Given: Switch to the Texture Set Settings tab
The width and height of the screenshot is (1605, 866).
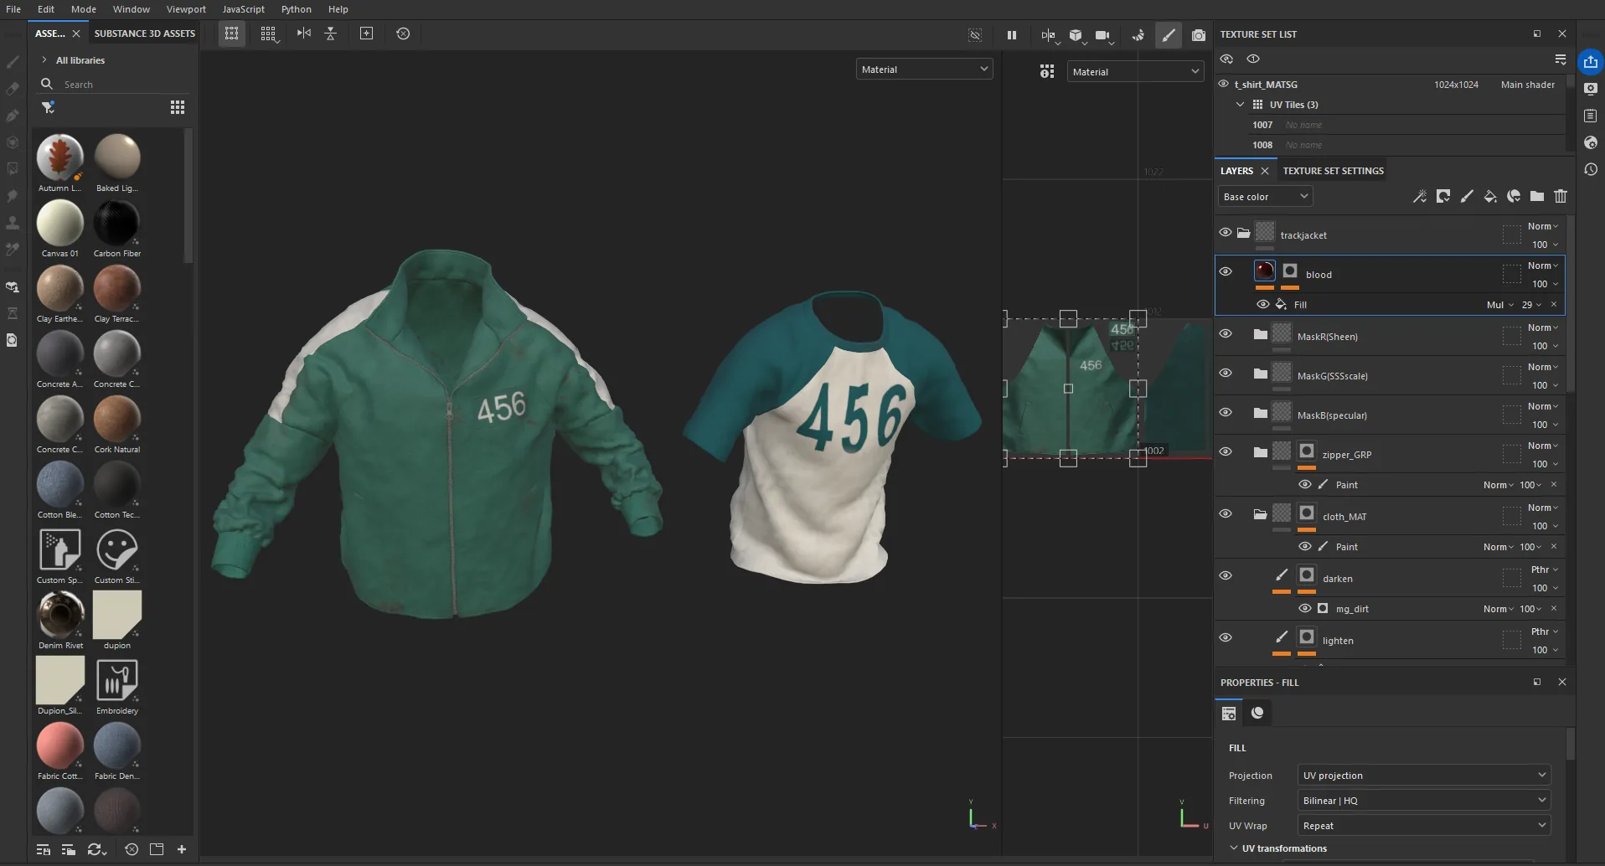Looking at the screenshot, I should coord(1333,171).
